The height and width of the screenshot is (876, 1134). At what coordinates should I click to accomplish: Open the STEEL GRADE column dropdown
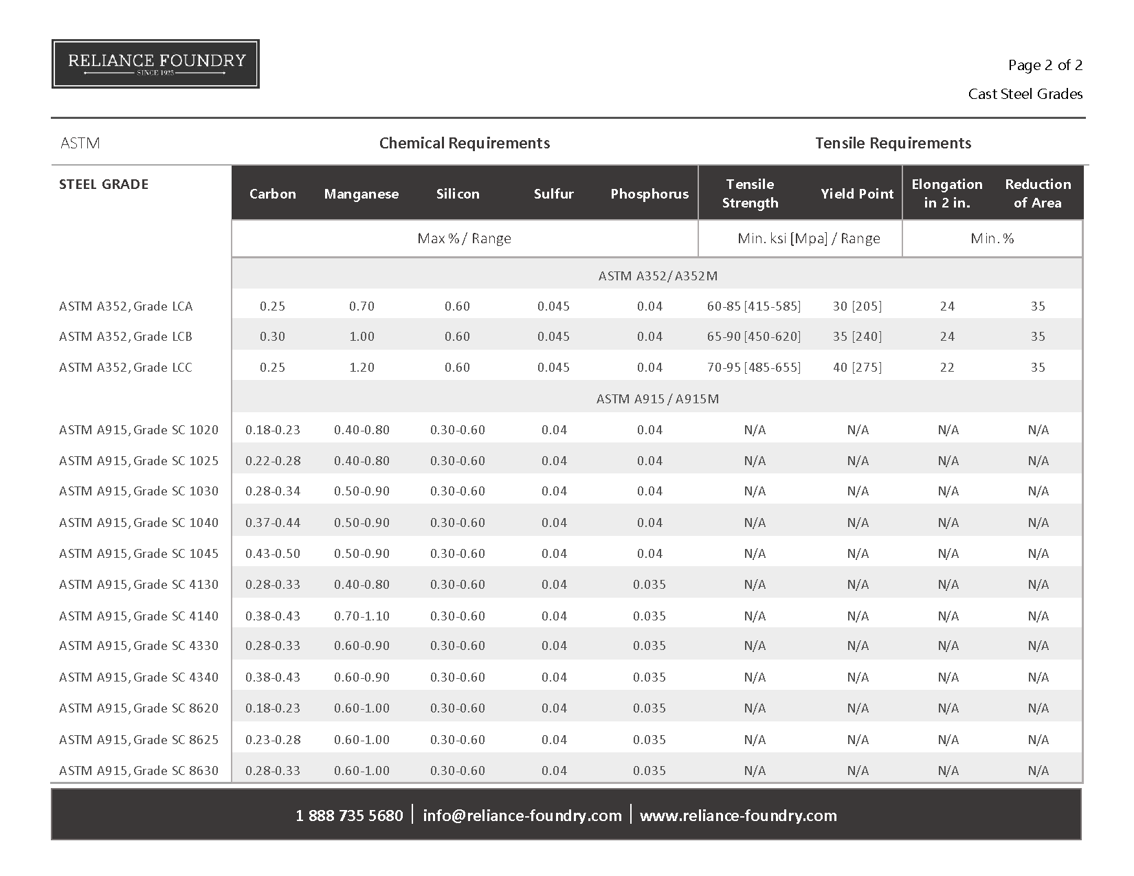click(104, 184)
